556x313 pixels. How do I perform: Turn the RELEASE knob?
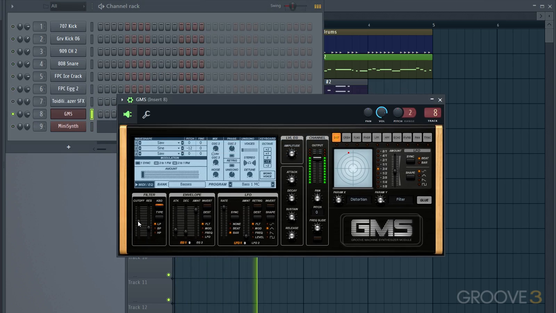click(292, 236)
